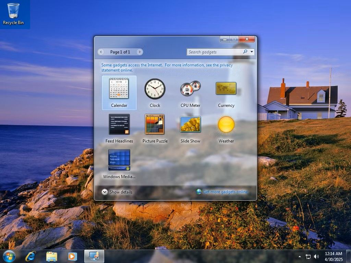Open the search options dropdown arrow
This screenshot has width=351, height=263.
coord(252,52)
